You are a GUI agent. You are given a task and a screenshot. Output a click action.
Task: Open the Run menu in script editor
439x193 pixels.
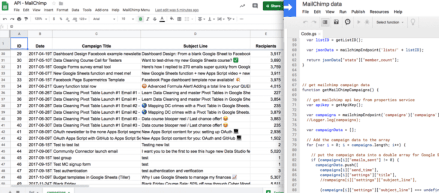tap(343, 12)
